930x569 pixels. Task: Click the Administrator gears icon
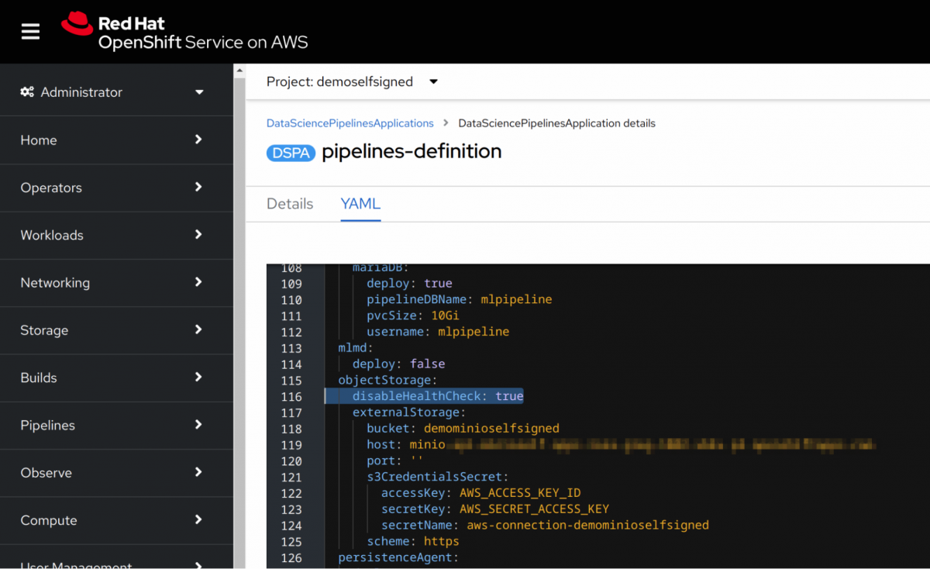[x=27, y=92]
